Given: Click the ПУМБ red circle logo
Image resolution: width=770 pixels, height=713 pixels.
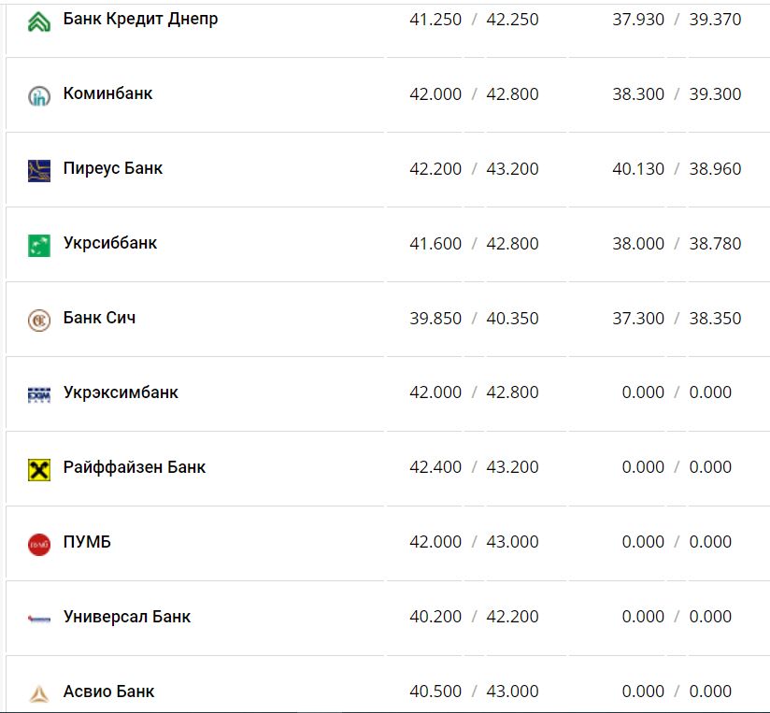Looking at the screenshot, I should pos(38,544).
